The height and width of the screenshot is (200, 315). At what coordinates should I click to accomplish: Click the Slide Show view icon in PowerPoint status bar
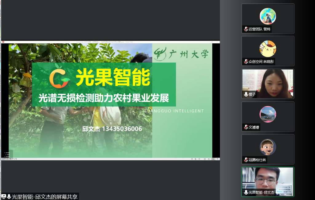(217, 159)
